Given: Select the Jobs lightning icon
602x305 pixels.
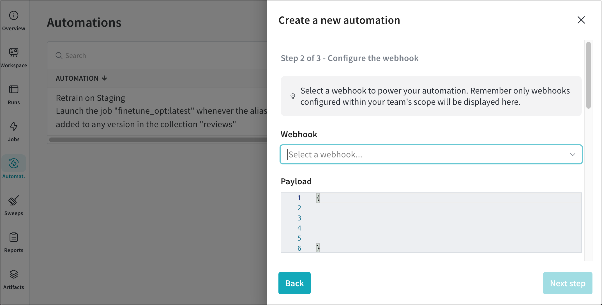Looking at the screenshot, I should pyautogui.click(x=13, y=126).
